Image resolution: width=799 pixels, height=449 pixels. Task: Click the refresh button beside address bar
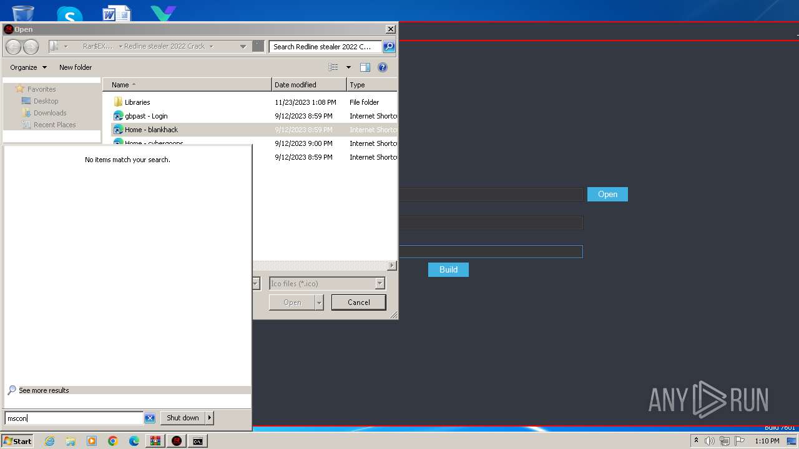pos(258,46)
